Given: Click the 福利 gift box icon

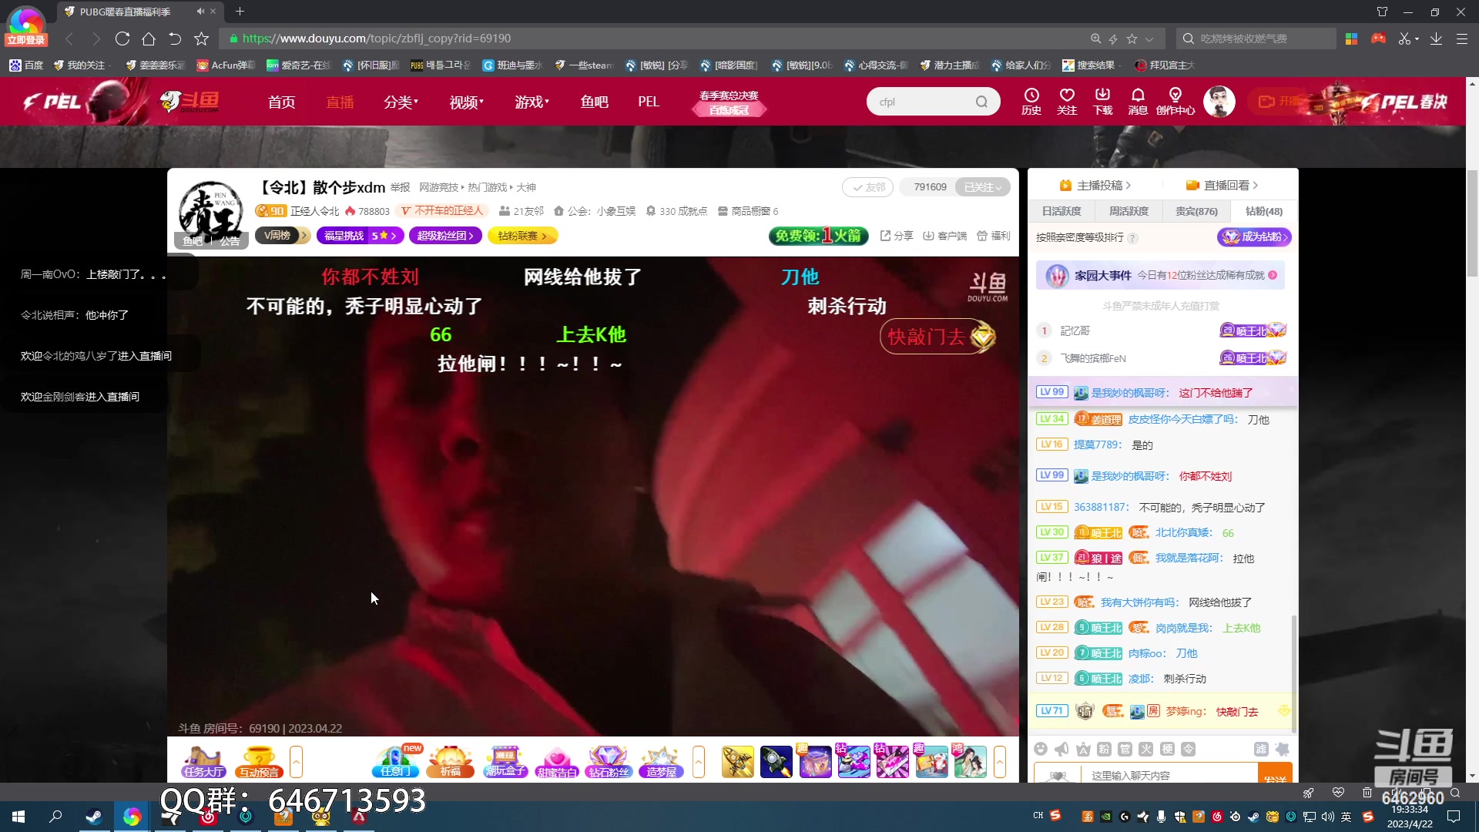Looking at the screenshot, I should 984,236.
